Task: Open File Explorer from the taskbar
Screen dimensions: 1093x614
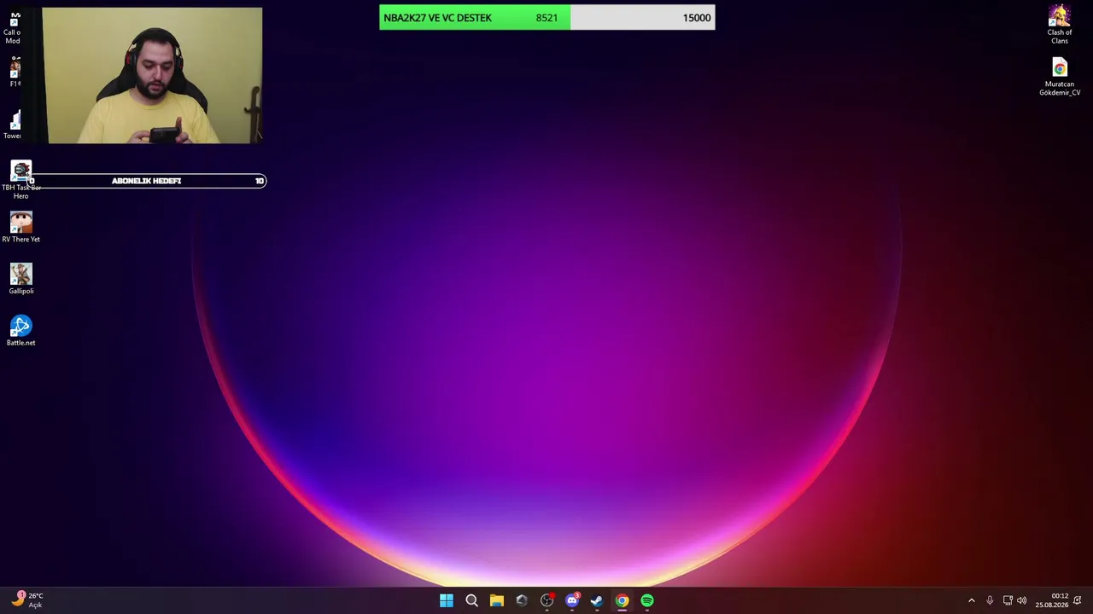Action: 496,600
